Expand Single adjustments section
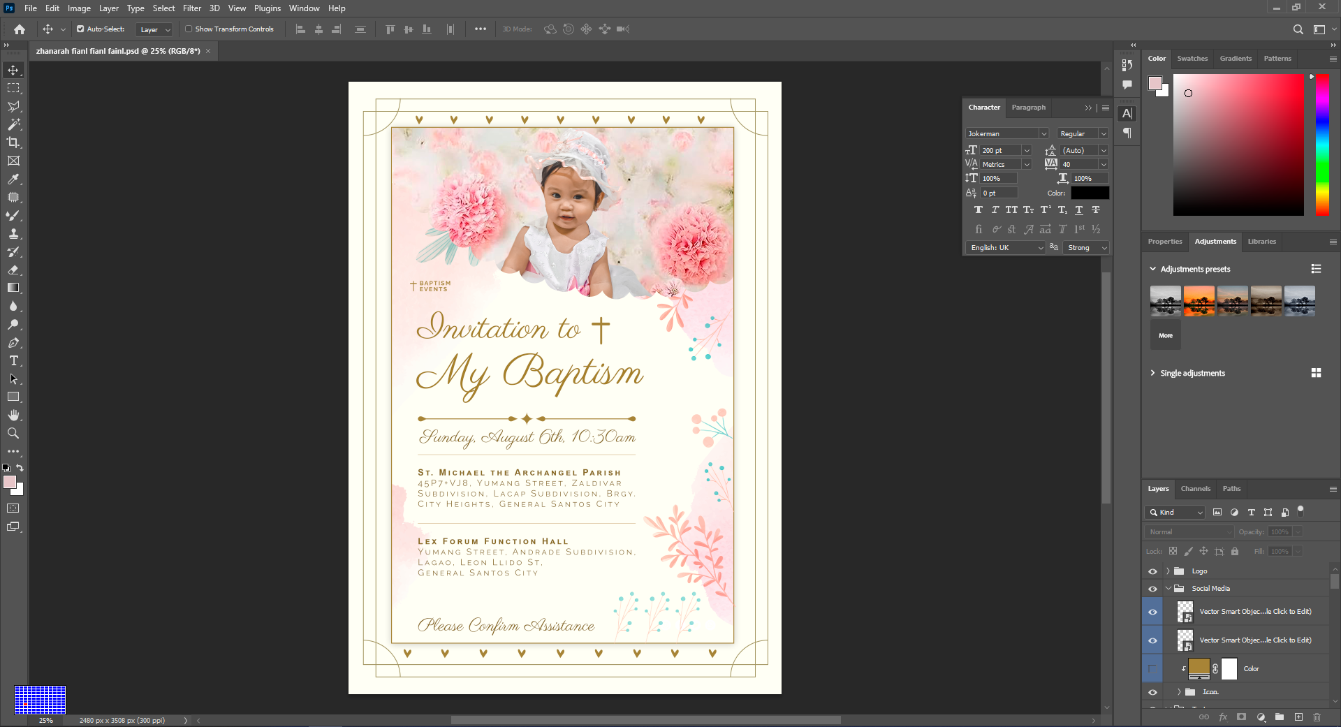 point(1152,373)
